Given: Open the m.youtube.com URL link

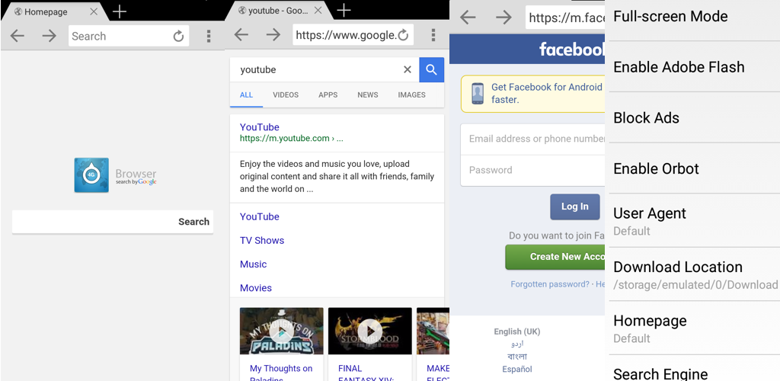Looking at the screenshot, I should point(292,139).
